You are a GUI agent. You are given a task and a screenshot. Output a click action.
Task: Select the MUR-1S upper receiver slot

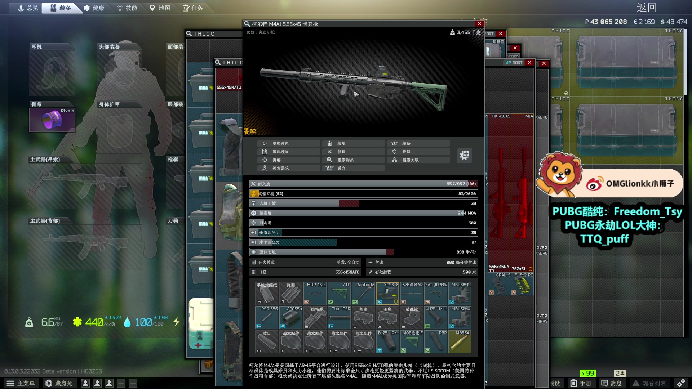pos(315,294)
